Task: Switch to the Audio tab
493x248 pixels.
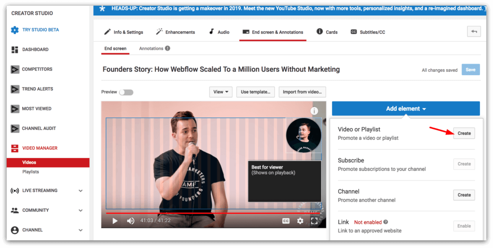Action: (x=219, y=32)
